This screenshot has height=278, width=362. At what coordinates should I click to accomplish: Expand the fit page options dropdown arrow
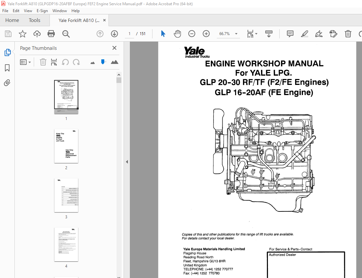point(256,34)
